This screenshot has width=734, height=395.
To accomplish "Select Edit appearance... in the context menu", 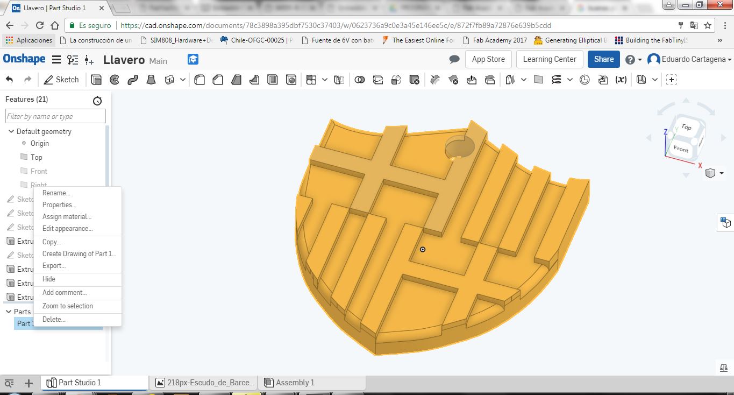I will 68,229.
